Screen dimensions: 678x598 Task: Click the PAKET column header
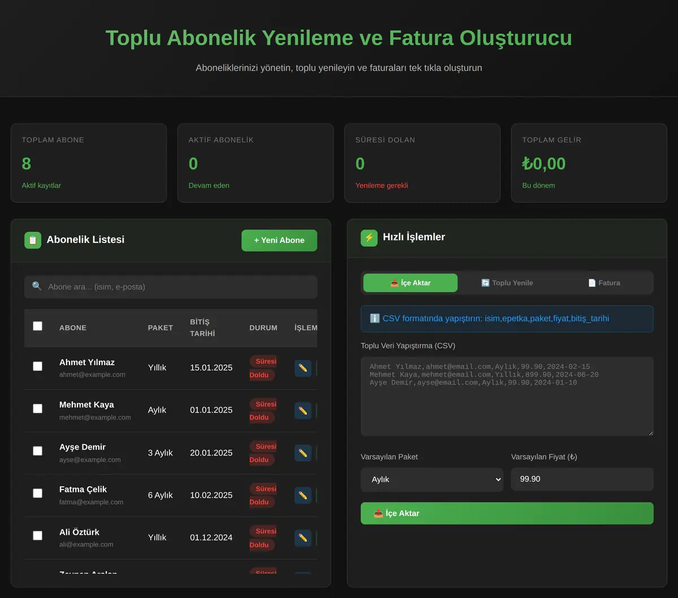pyautogui.click(x=160, y=328)
